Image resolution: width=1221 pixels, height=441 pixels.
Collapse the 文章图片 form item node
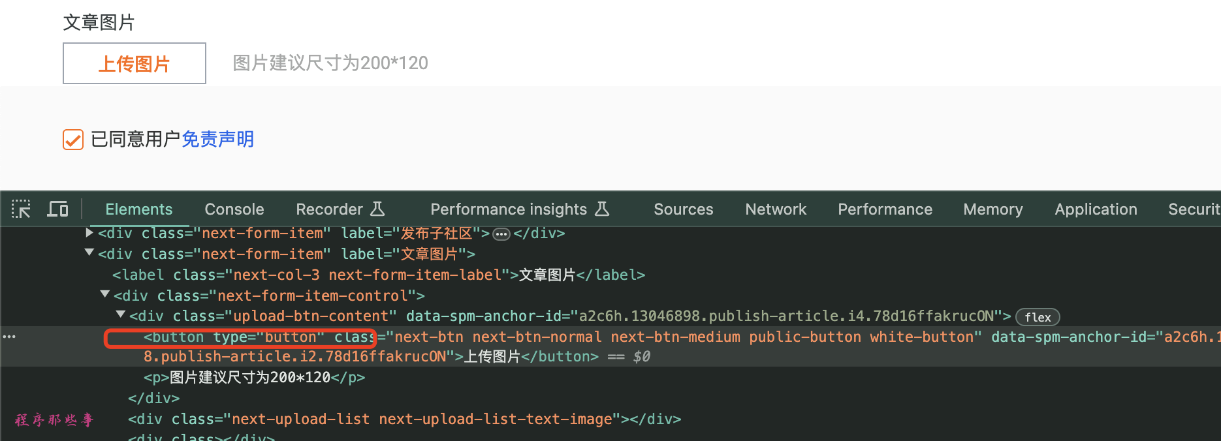coord(89,253)
